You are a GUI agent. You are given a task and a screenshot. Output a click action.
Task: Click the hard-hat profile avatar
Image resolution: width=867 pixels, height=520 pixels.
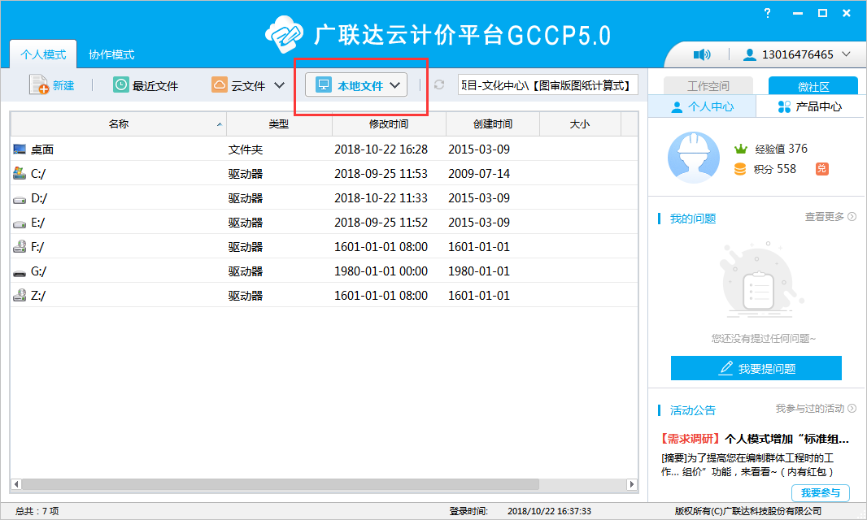[694, 158]
